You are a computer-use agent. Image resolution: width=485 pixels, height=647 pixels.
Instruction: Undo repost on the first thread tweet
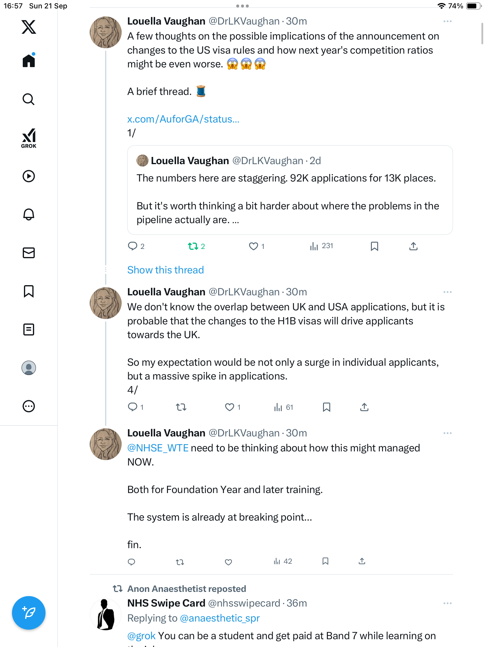pyautogui.click(x=193, y=246)
